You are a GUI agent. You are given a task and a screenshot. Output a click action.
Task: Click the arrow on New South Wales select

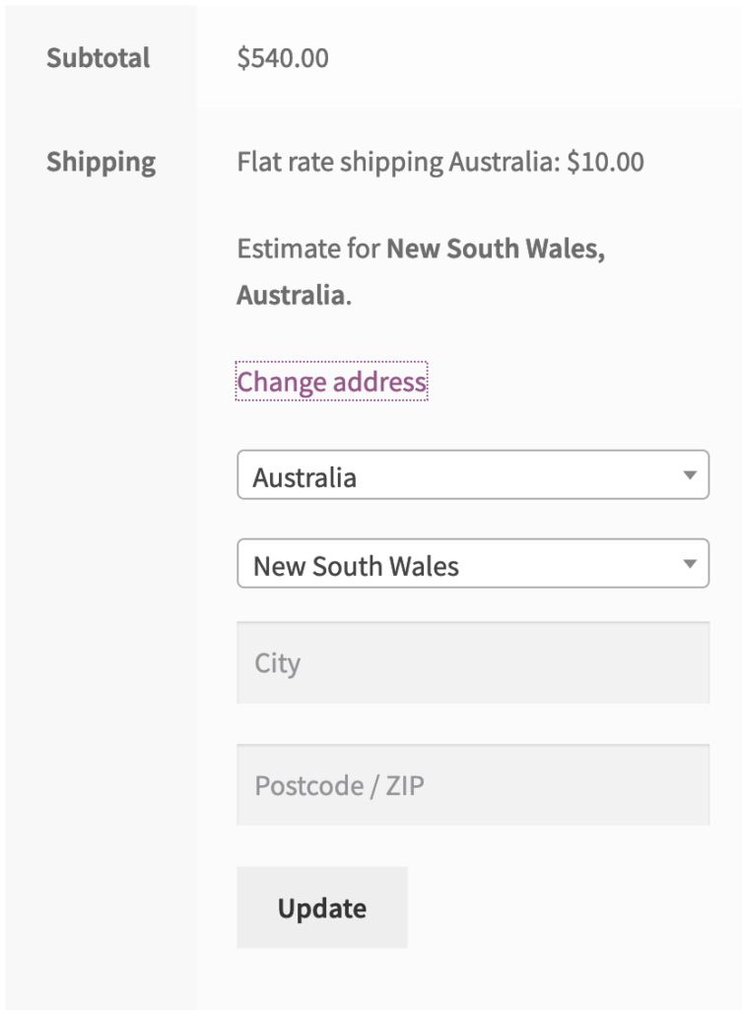690,564
